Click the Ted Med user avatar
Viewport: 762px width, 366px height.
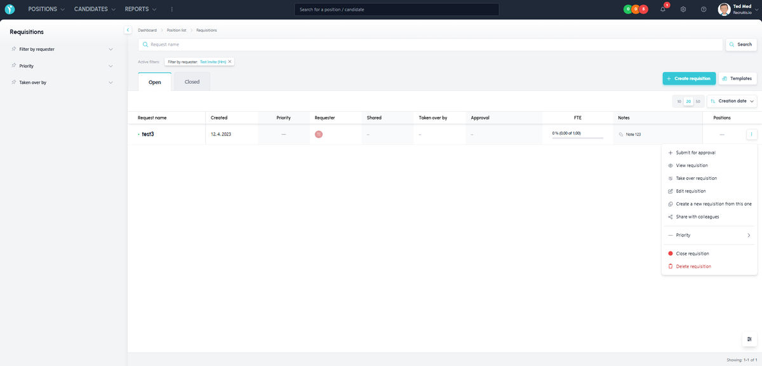(724, 10)
